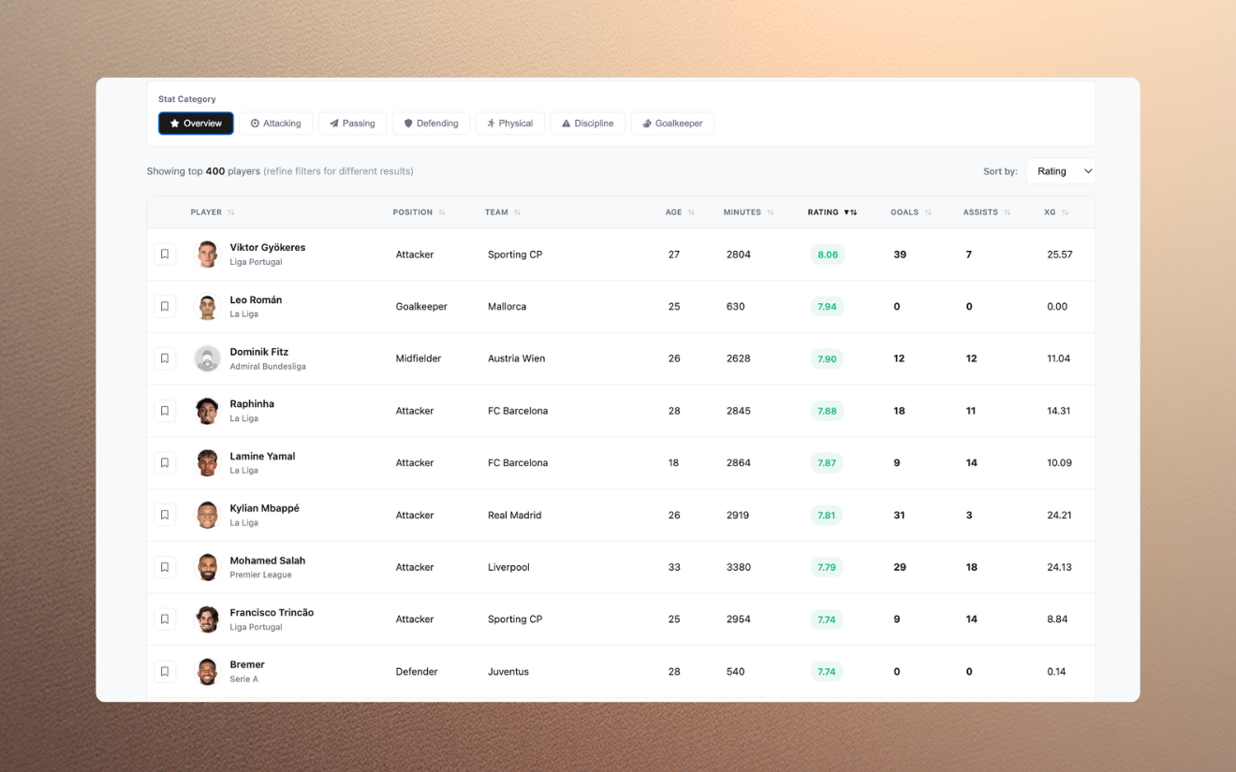This screenshot has height=772, width=1236.
Task: Open the Sort by Rating dropdown
Action: (1060, 171)
